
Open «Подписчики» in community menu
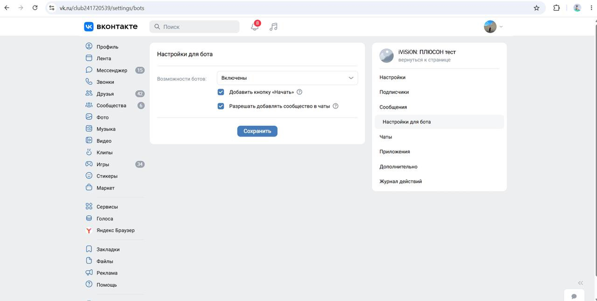click(394, 92)
